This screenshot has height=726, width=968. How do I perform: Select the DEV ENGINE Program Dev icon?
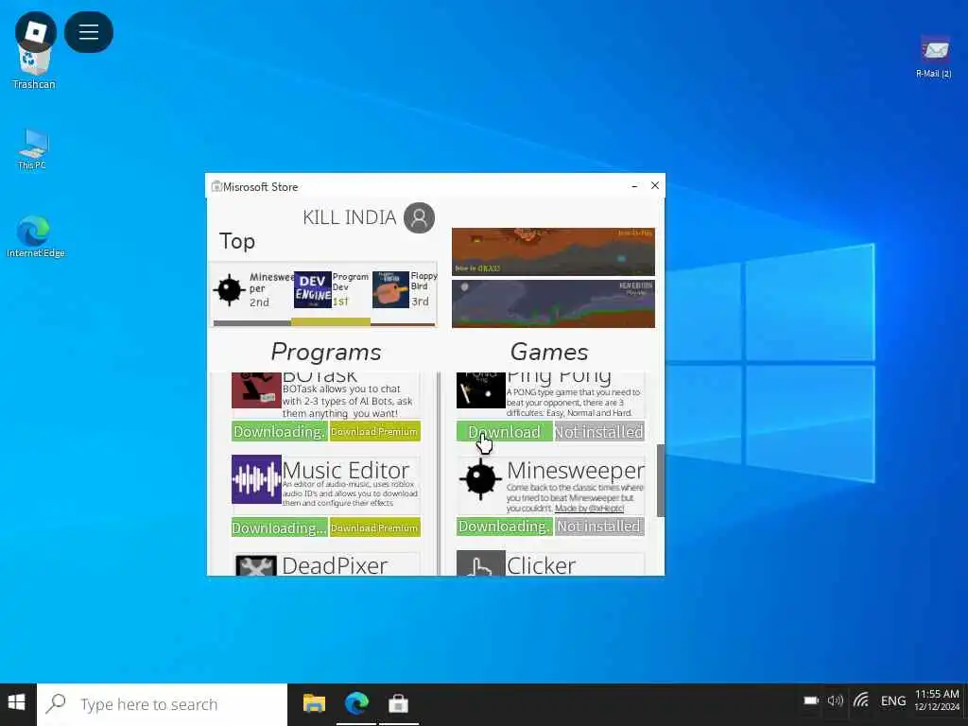tap(312, 289)
